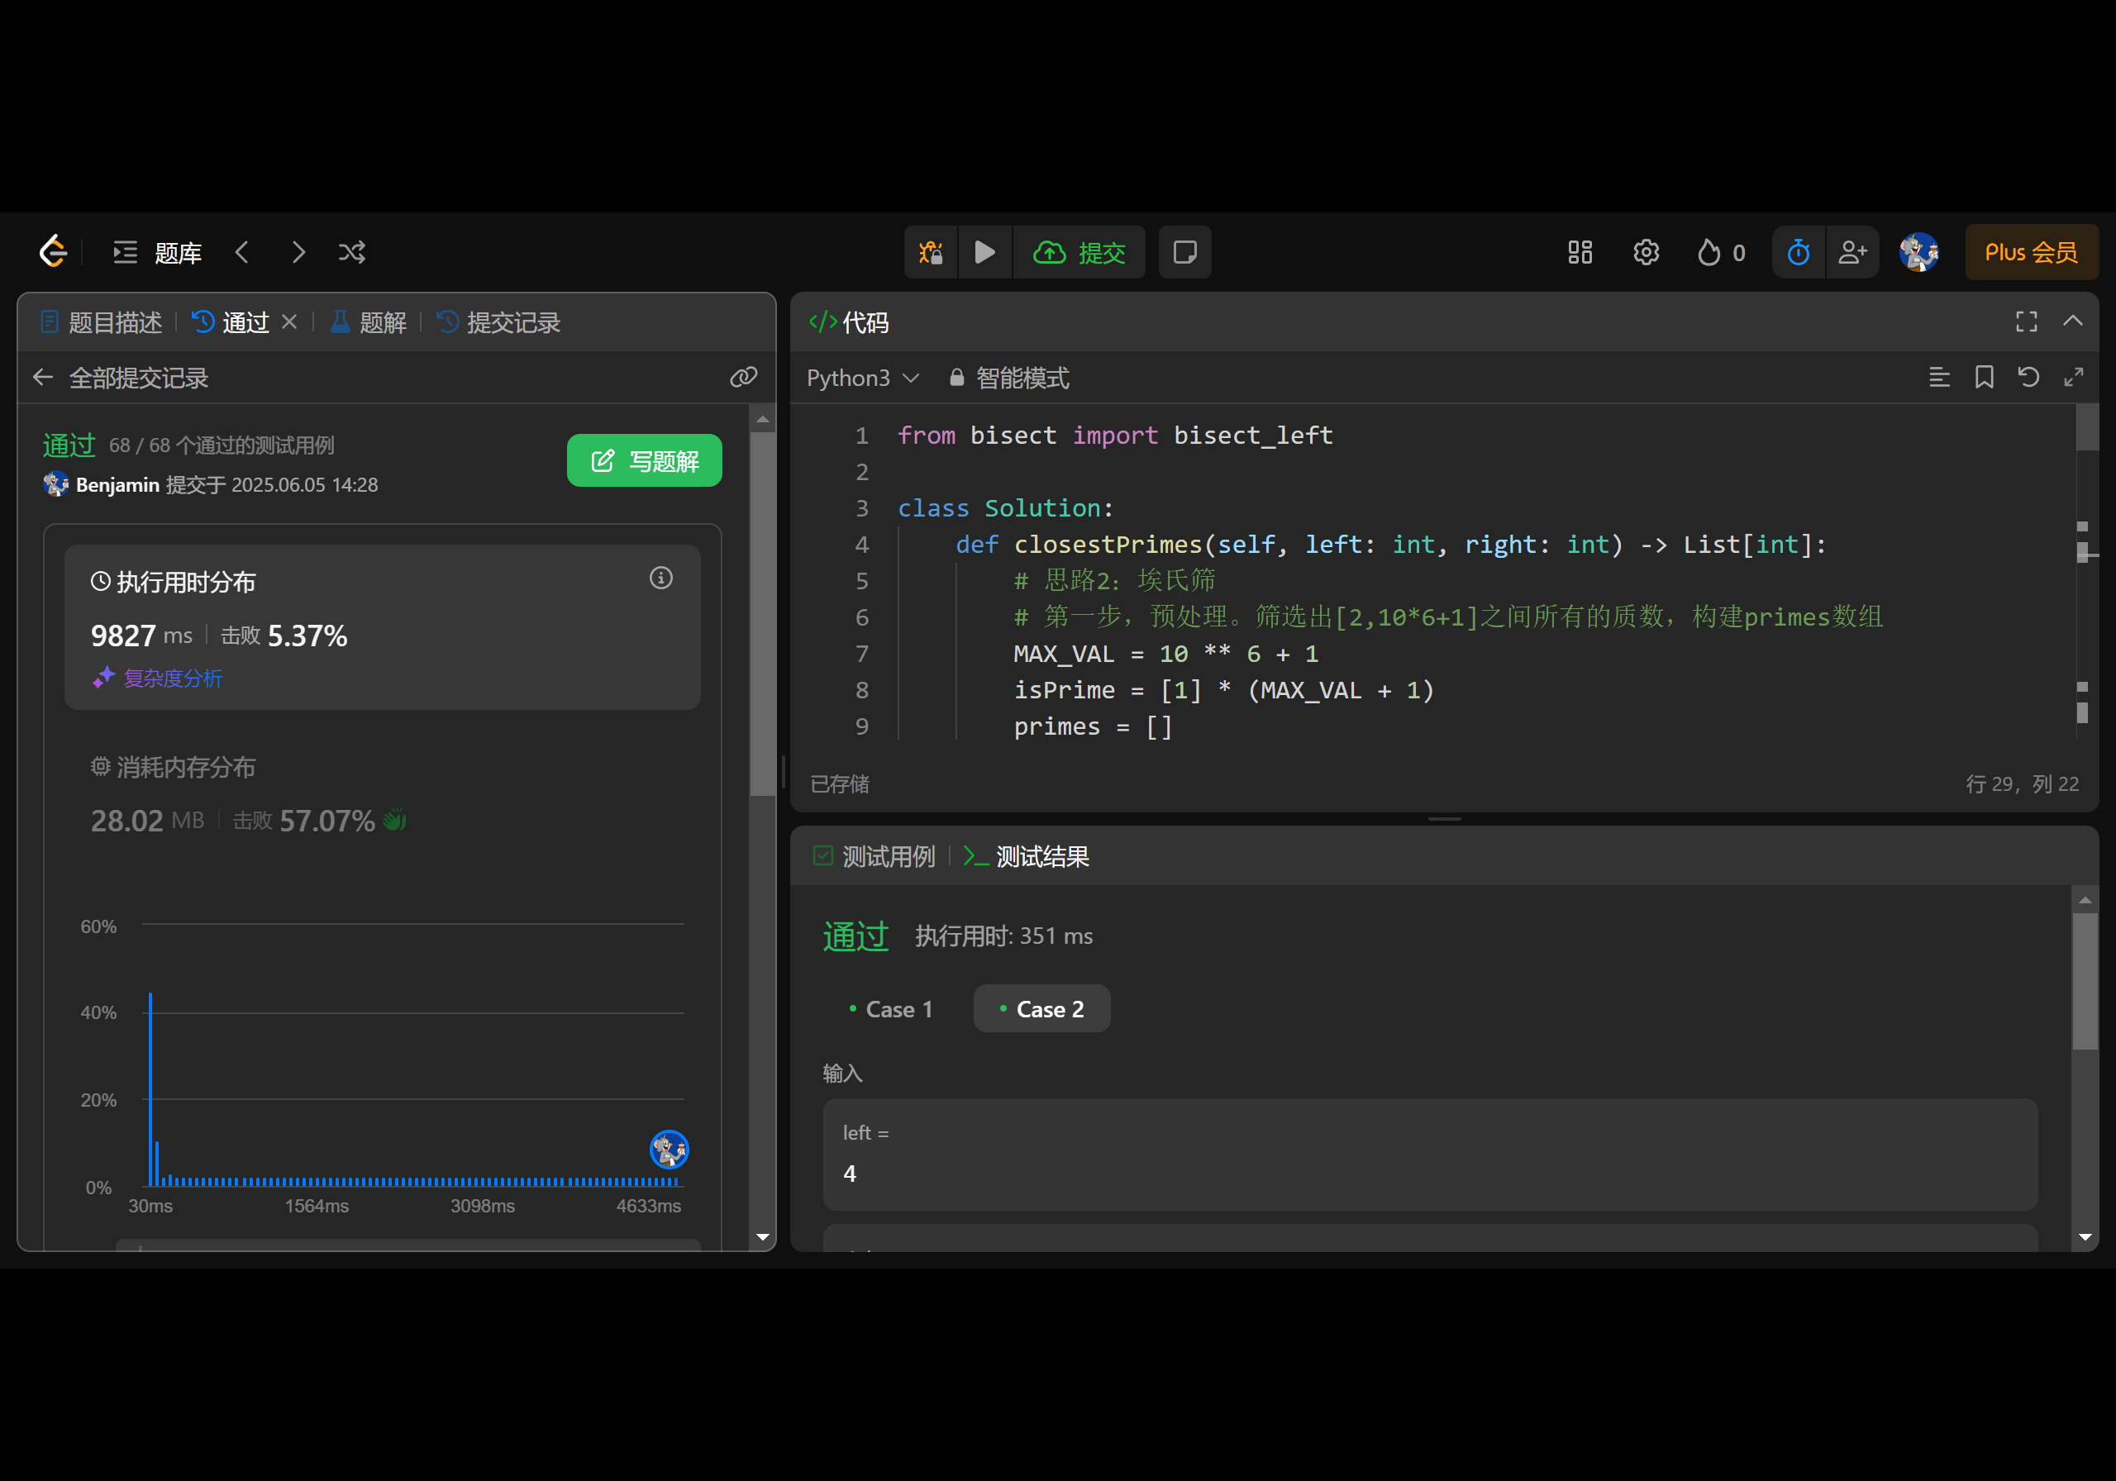Open the notes sticky icon

click(1184, 251)
